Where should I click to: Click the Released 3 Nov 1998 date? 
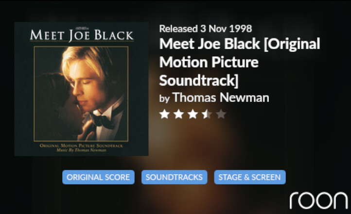[x=205, y=29]
